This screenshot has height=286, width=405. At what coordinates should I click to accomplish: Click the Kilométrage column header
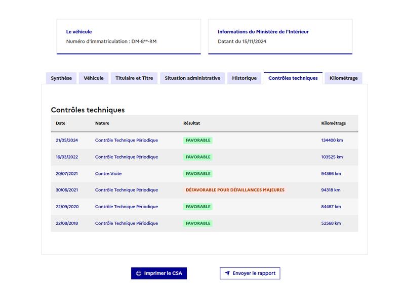point(334,123)
